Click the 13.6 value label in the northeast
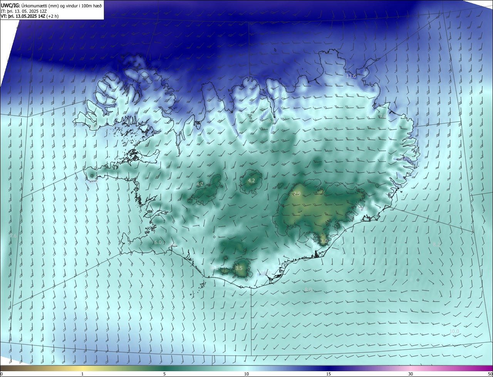Screen dimensions: 493x377 (x=351, y=76)
